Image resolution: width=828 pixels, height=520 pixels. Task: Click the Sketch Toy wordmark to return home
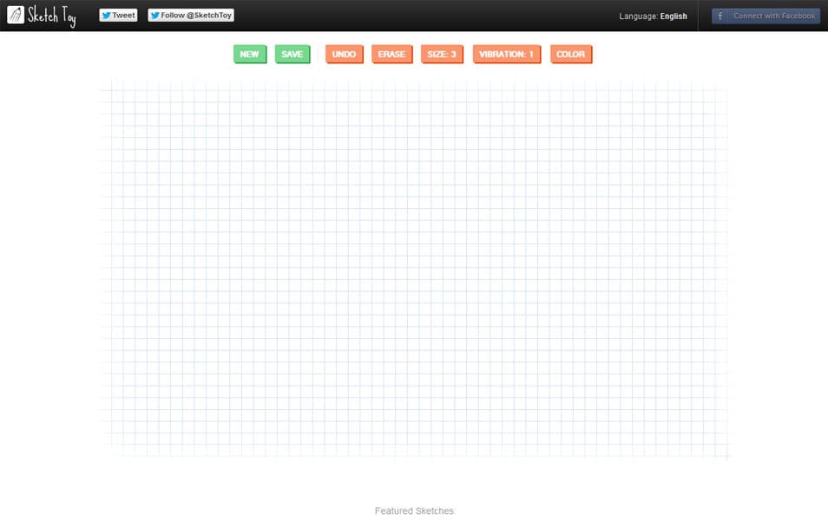50,14
